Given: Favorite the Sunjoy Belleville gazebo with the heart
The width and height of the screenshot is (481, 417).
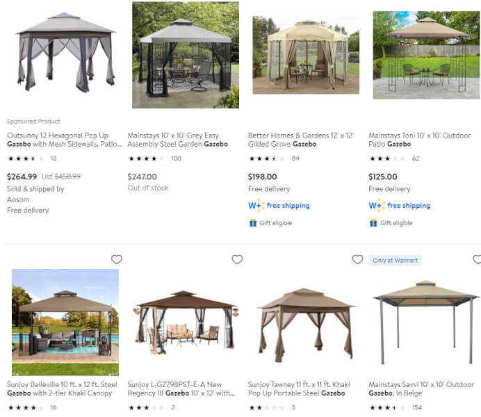Looking at the screenshot, I should [117, 259].
